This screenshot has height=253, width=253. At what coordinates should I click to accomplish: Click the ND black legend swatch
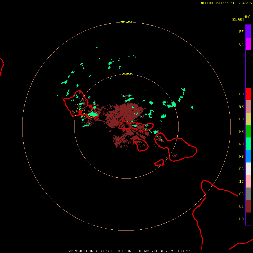pyautogui.click(x=248, y=219)
